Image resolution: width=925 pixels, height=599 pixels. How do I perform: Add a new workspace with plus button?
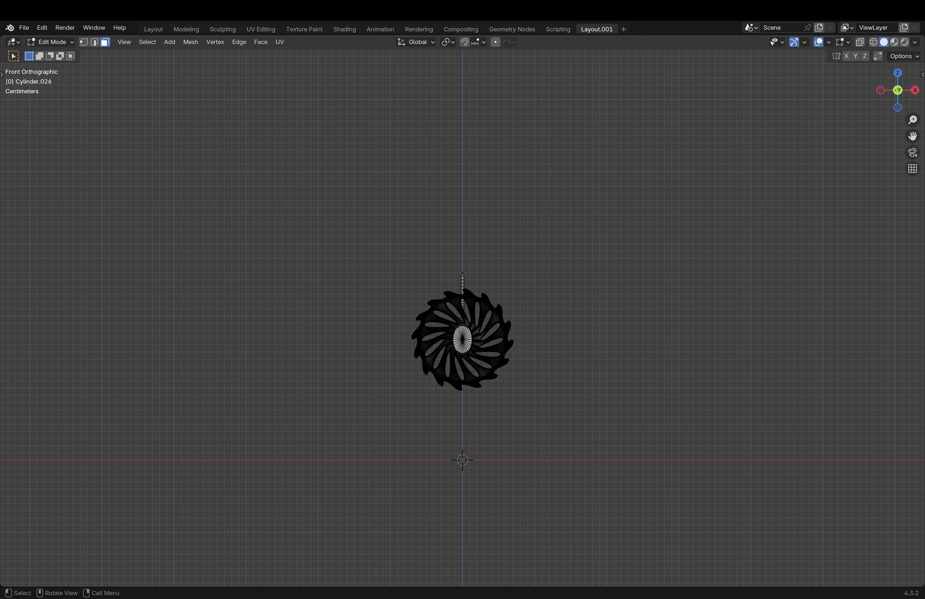pos(623,29)
